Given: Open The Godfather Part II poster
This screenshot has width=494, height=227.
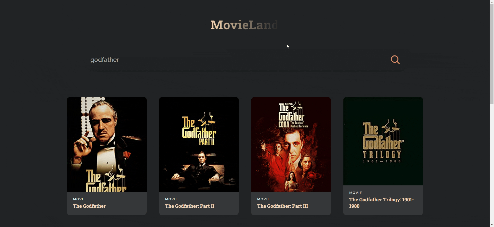Looking at the screenshot, I should click(x=199, y=144).
